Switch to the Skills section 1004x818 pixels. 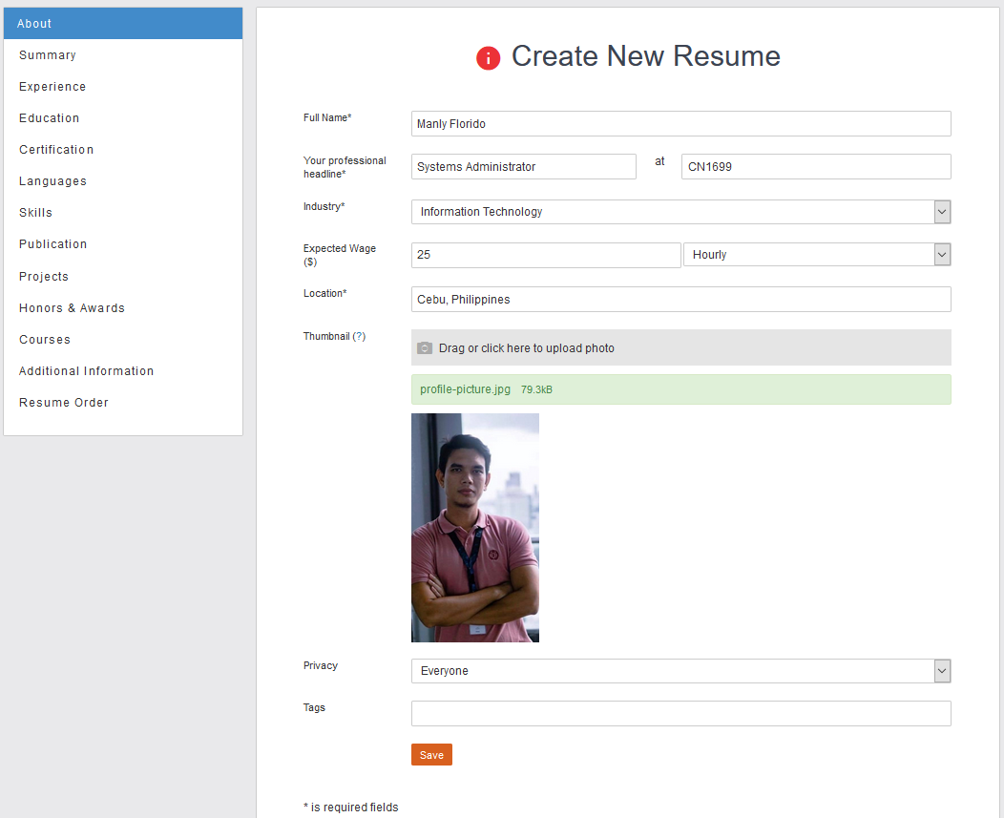coord(36,213)
